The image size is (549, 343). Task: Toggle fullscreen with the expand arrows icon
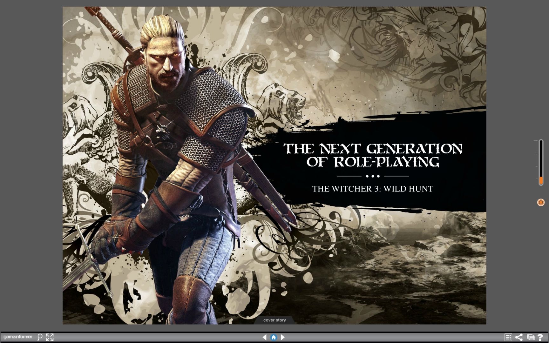pyautogui.click(x=50, y=337)
